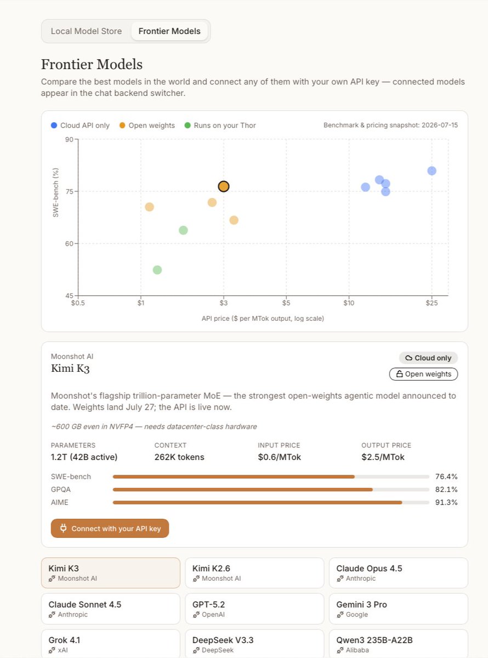This screenshot has width=488, height=658.
Task: Click the green Runs on your Thor legend dot
Action: pyautogui.click(x=188, y=126)
